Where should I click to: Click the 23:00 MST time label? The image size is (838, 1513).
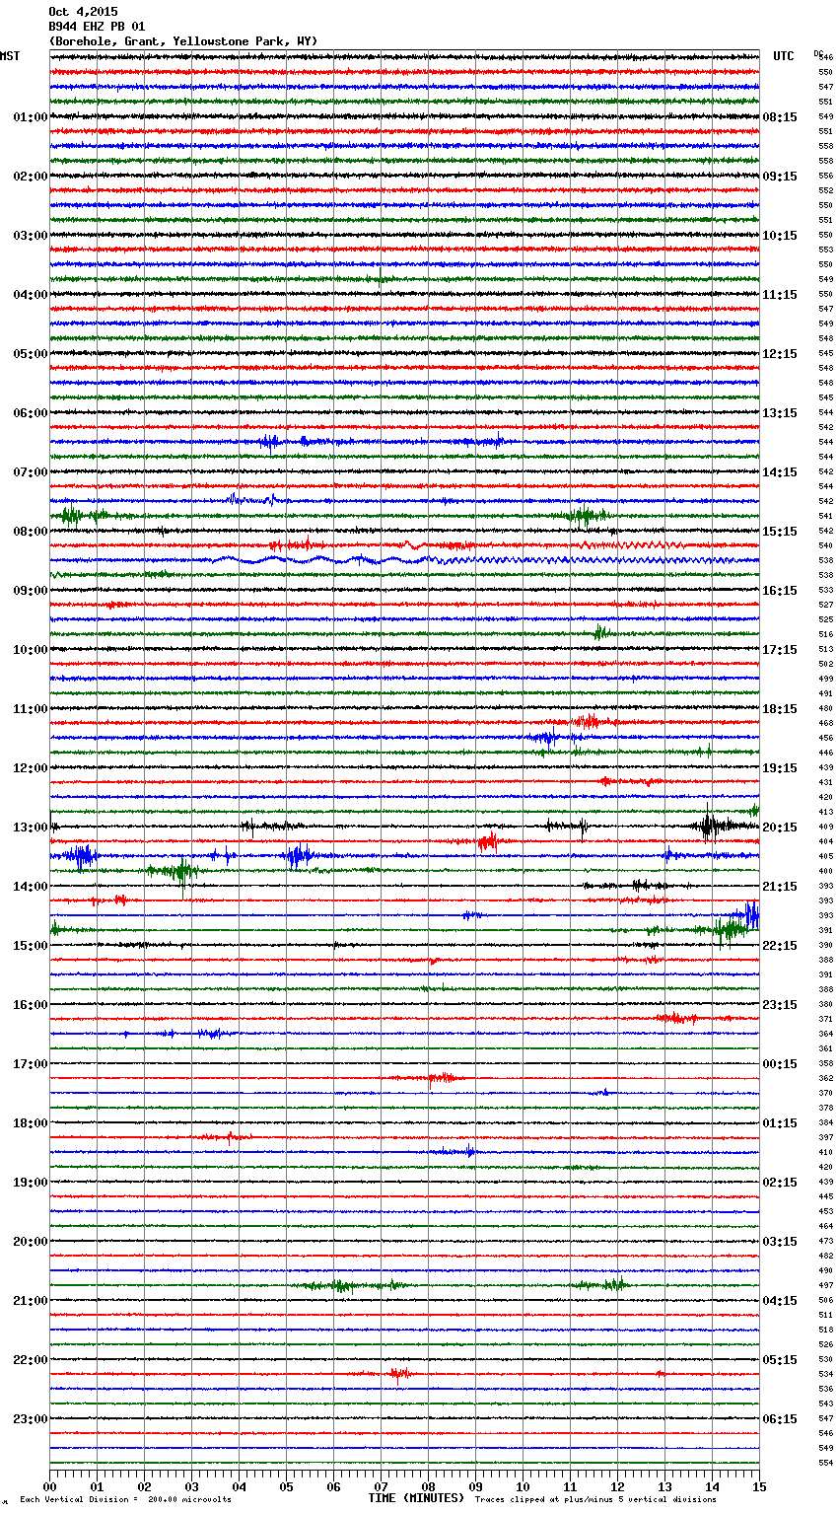[x=30, y=1419]
